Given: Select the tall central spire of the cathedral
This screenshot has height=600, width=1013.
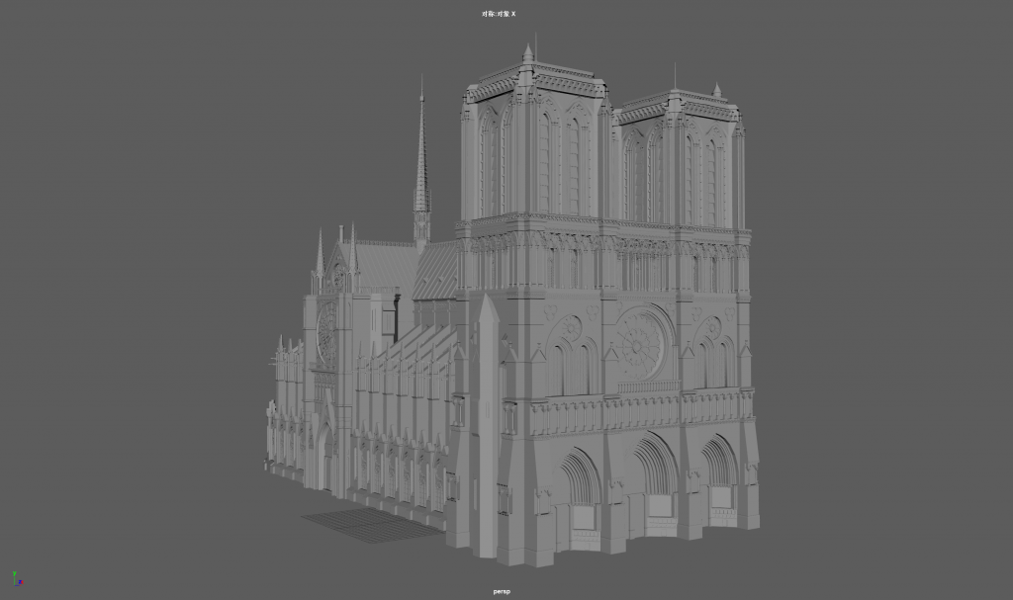Looking at the screenshot, I should coord(421,161).
